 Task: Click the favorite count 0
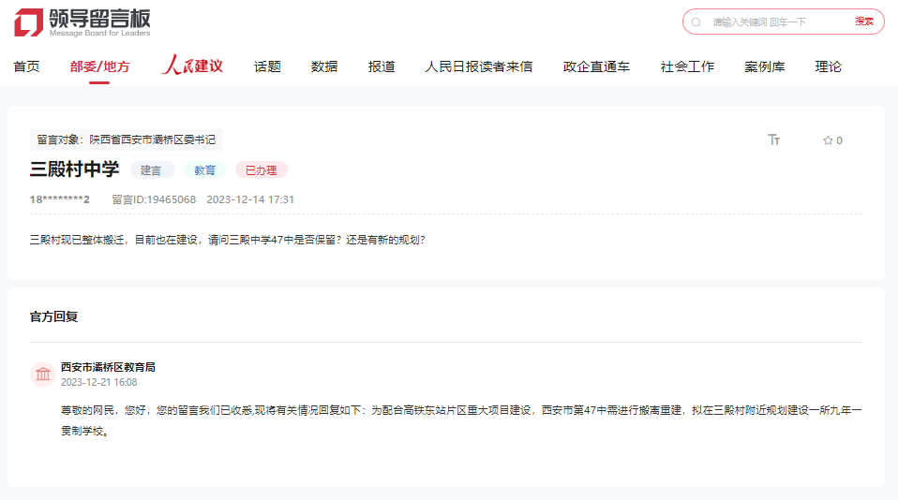click(x=839, y=140)
